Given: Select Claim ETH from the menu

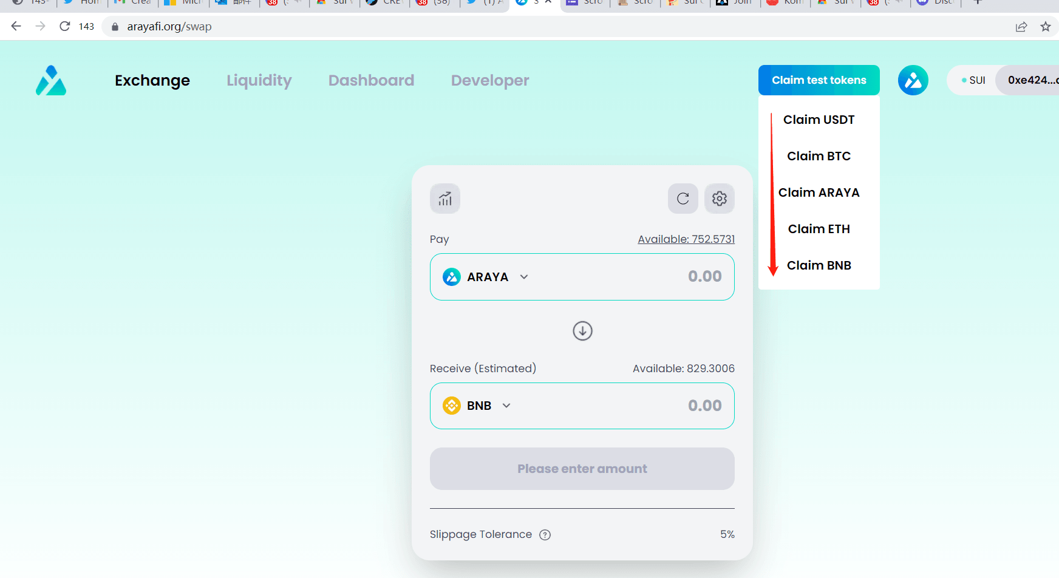Looking at the screenshot, I should [x=819, y=229].
